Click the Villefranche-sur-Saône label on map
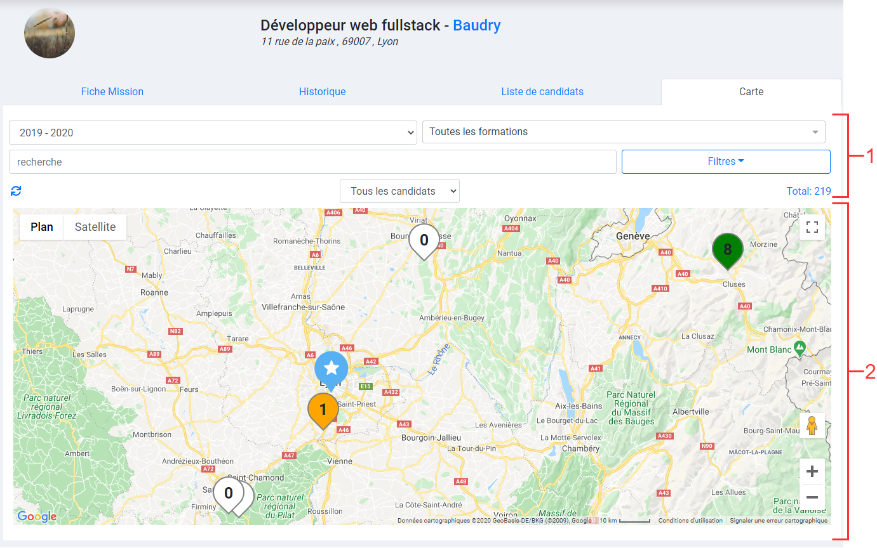The image size is (877, 548). click(x=304, y=307)
